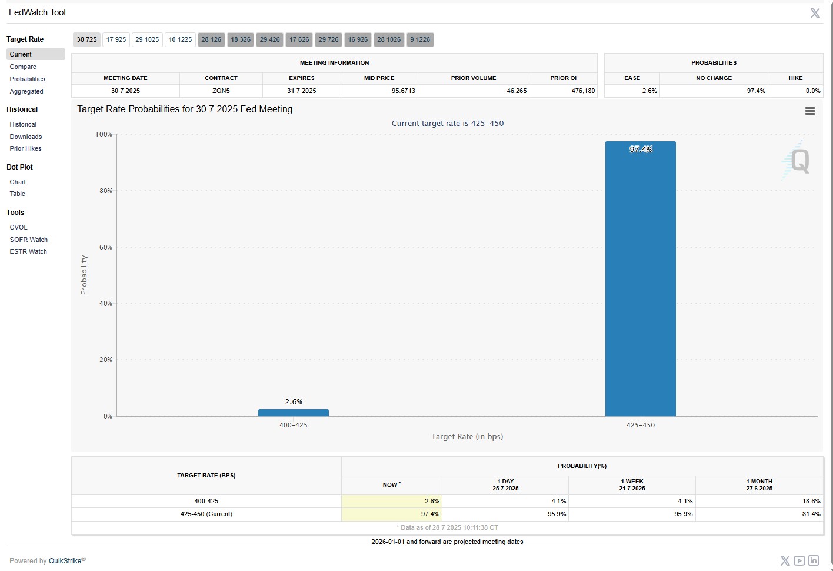Click the 31 7 2025 expires cell
The width and height of the screenshot is (833, 571).
pos(302,91)
